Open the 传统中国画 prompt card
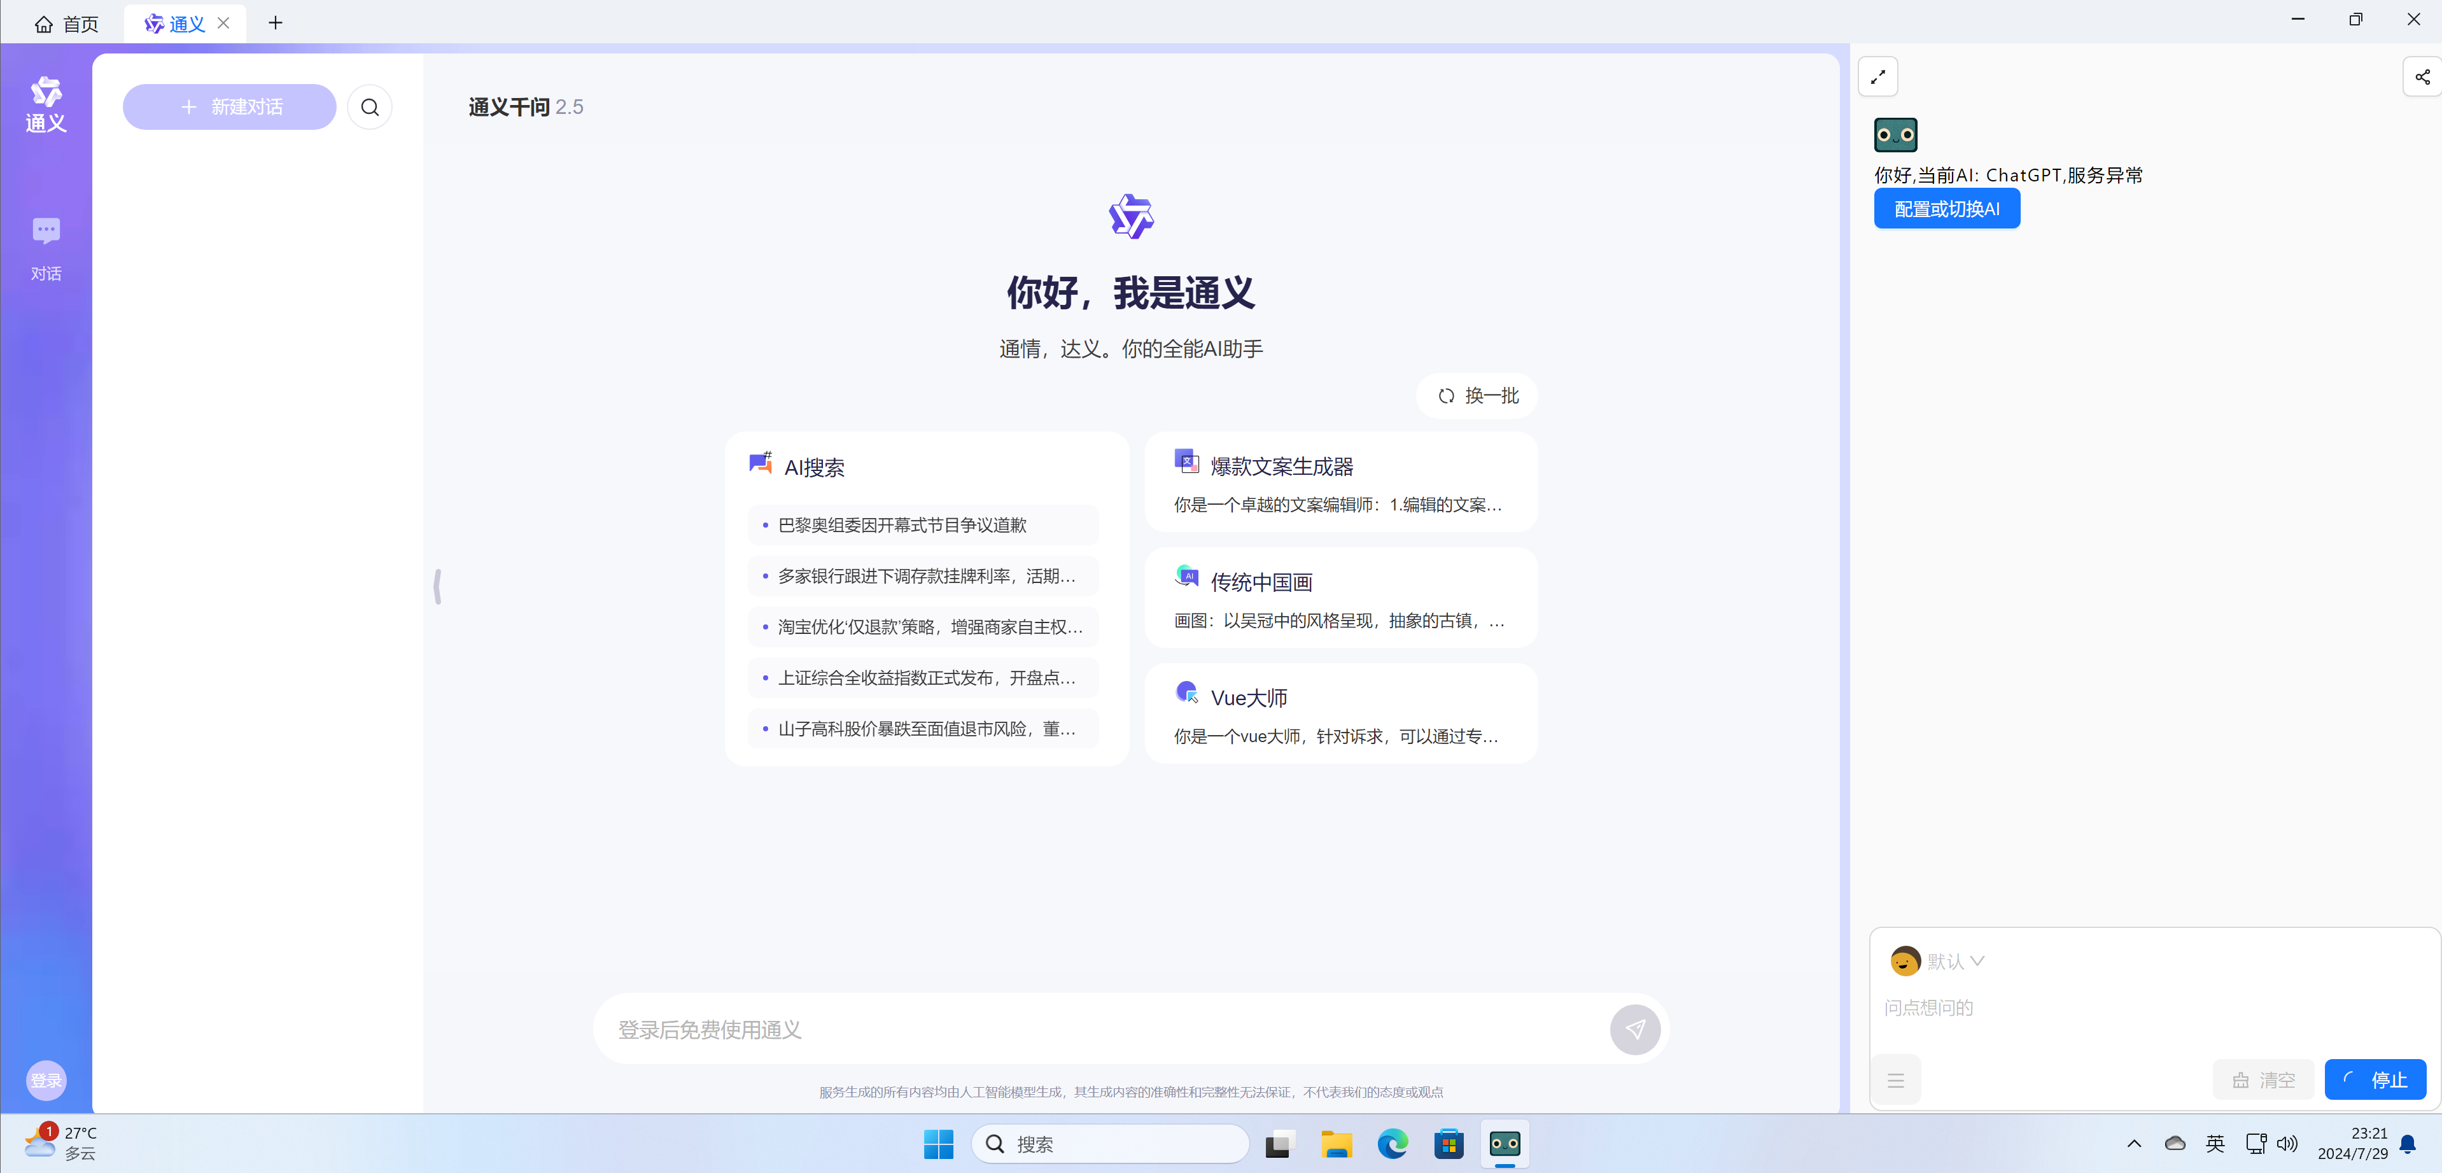Viewport: 2442px width, 1173px height. pos(1340,598)
